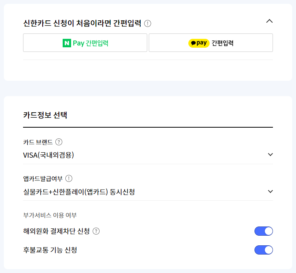Viewport: 296px width, 273px height.
Task: Click info icon beside 간편입력 heading
Action: (148, 23)
